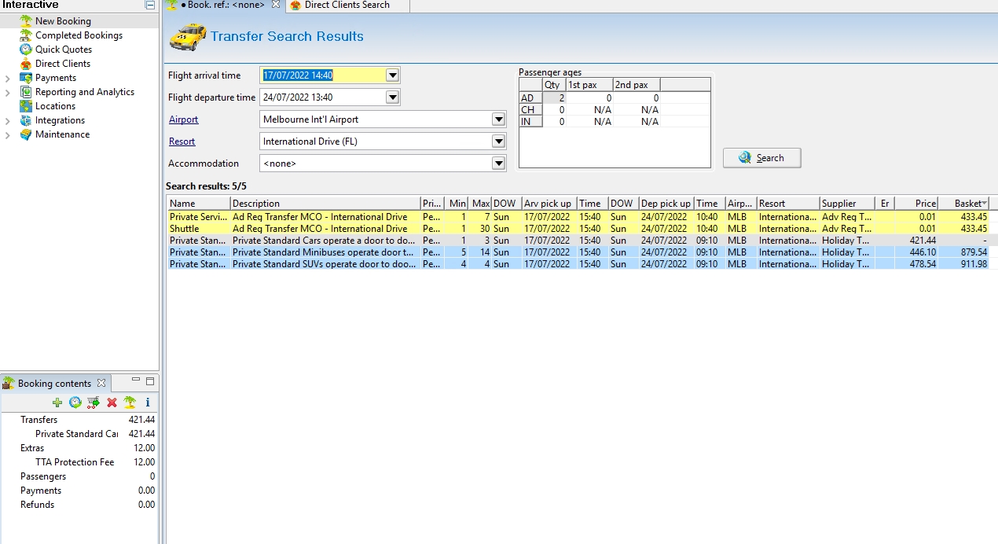This screenshot has width=998, height=544.
Task: Click the IN passenger row header
Action: click(530, 121)
